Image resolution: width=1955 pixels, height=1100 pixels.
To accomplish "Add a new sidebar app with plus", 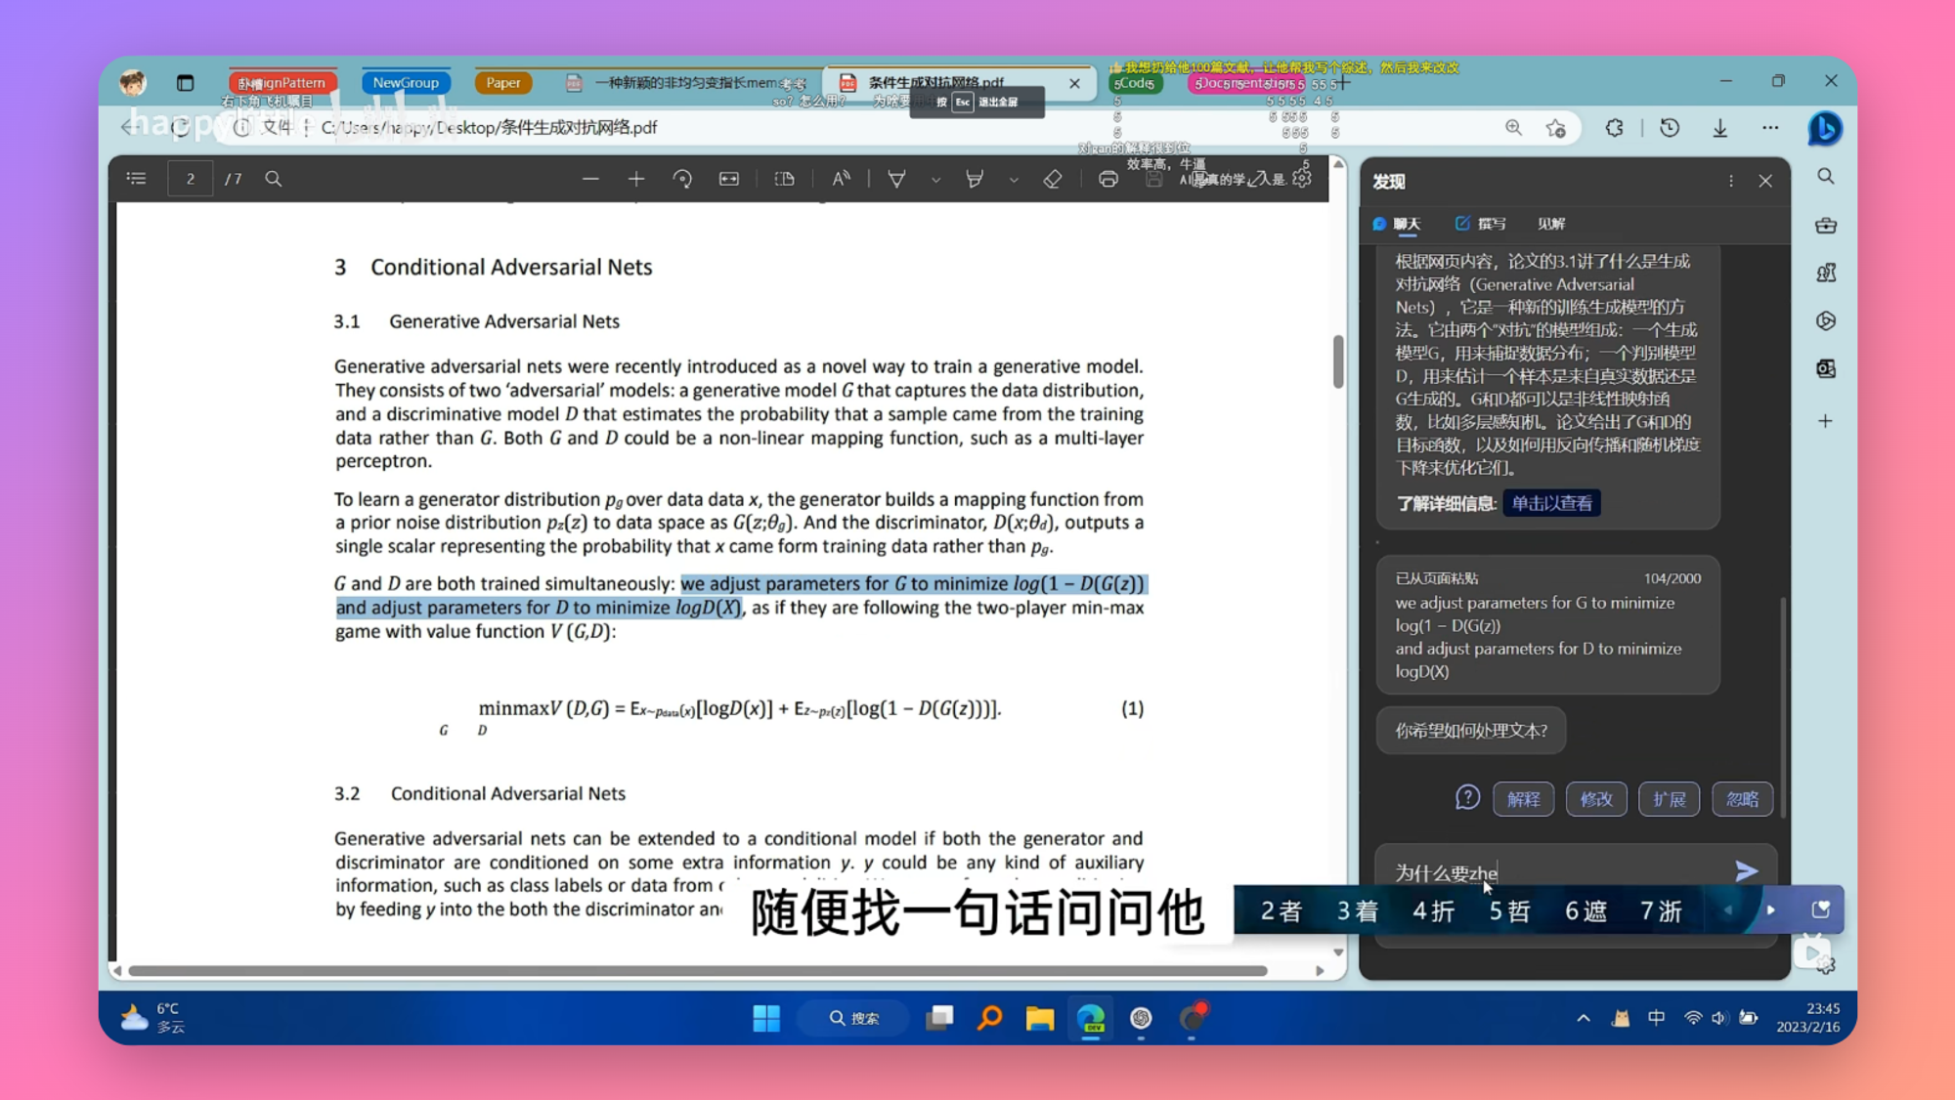I will click(1825, 421).
